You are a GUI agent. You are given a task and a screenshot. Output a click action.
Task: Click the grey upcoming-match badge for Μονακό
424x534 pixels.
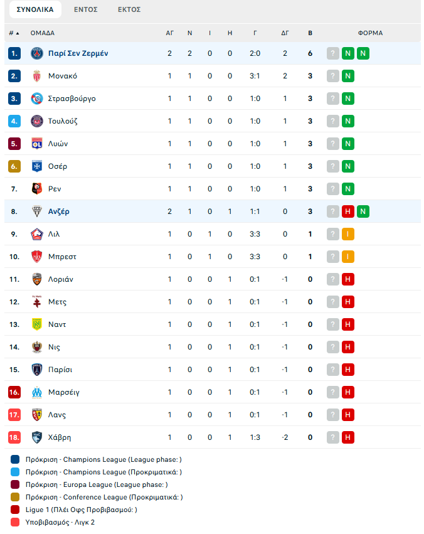click(333, 76)
